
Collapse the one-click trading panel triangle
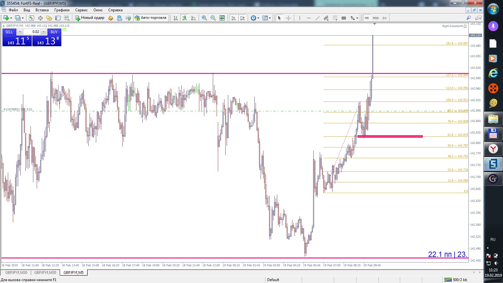pos(3,26)
